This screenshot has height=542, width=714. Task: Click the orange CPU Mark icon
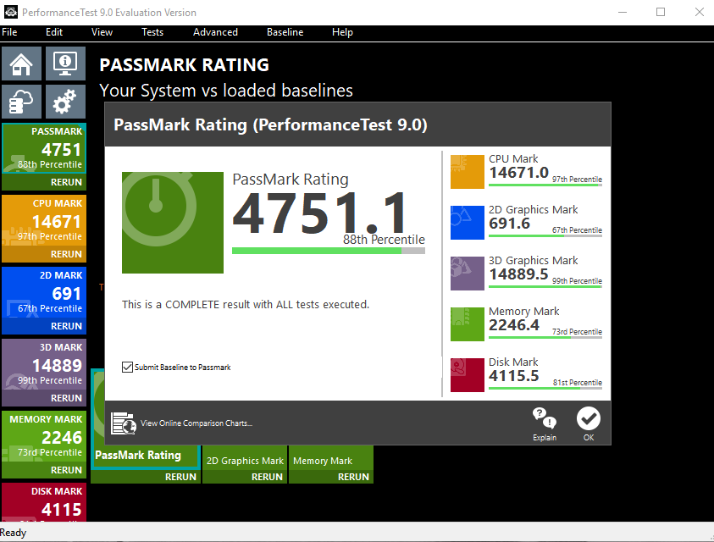[468, 172]
